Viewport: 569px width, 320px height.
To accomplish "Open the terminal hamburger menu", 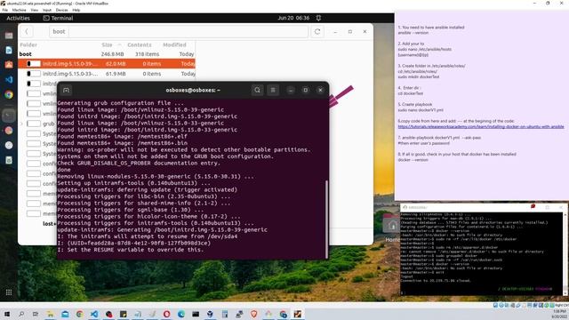I will tap(273, 90).
